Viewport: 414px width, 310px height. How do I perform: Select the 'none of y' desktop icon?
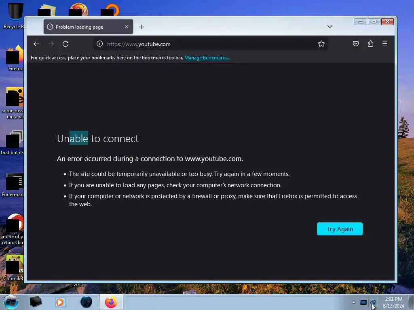click(13, 229)
